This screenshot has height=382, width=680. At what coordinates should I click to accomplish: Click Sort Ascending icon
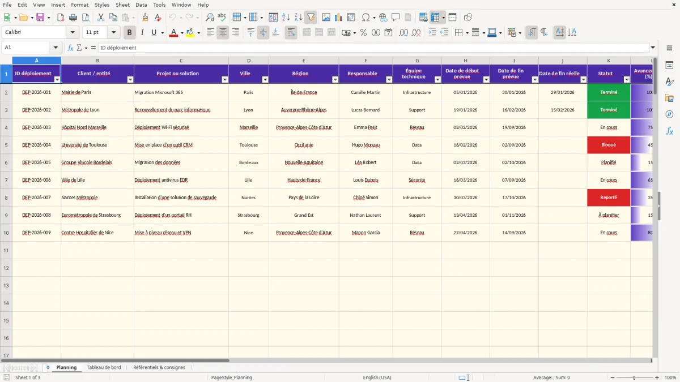coord(286,18)
